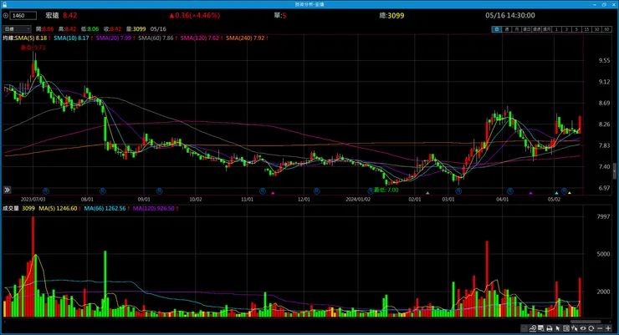
Task: Switch to the 15-minute chart tab
Action: 586,29
